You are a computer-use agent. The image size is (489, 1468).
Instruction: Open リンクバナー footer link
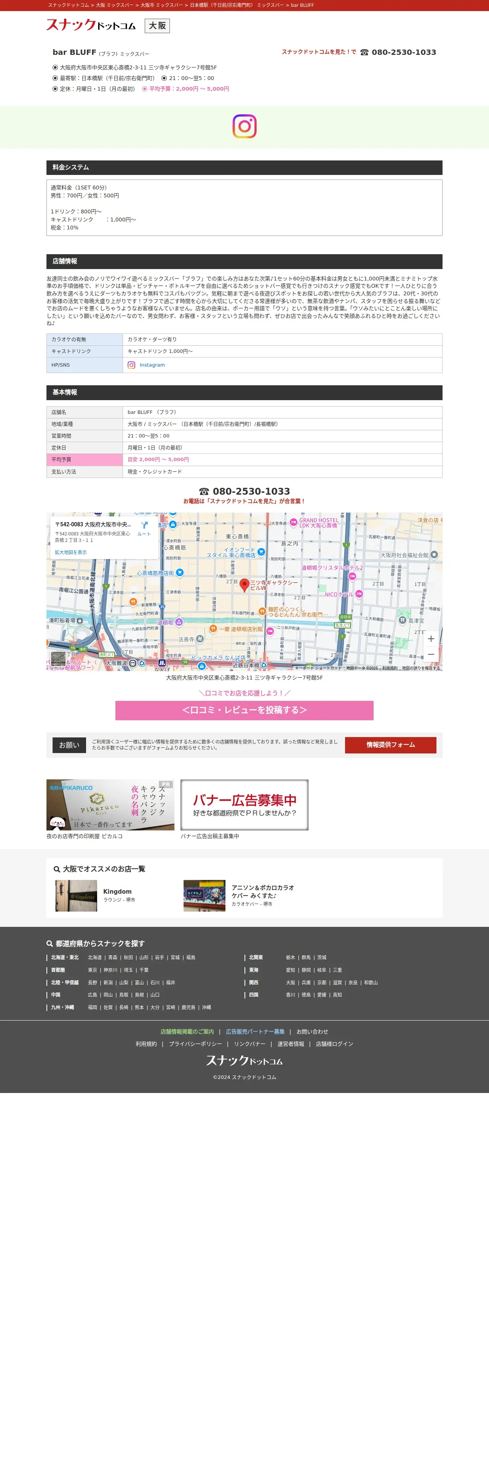[x=249, y=1044]
